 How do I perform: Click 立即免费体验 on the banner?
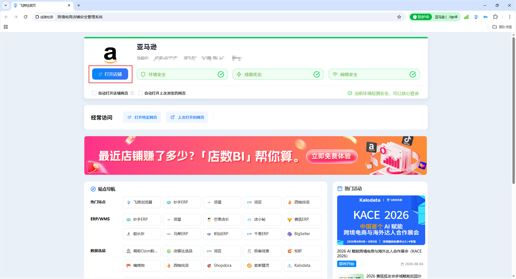[x=331, y=156]
